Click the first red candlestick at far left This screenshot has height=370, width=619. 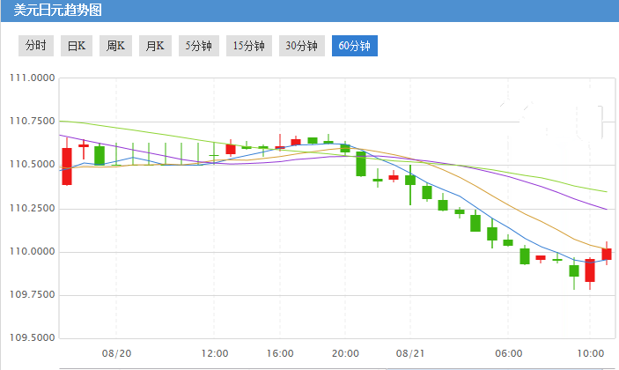point(67,166)
